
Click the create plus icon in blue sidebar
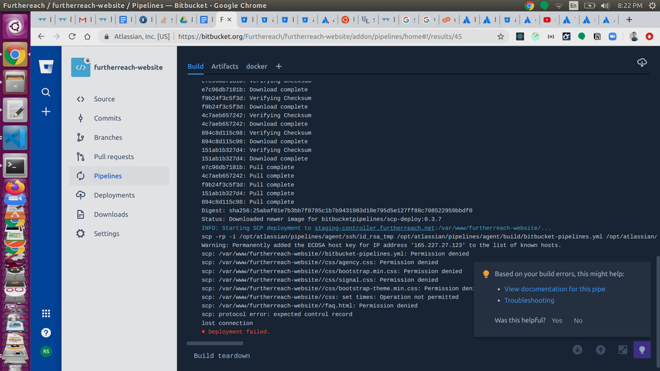click(x=46, y=112)
